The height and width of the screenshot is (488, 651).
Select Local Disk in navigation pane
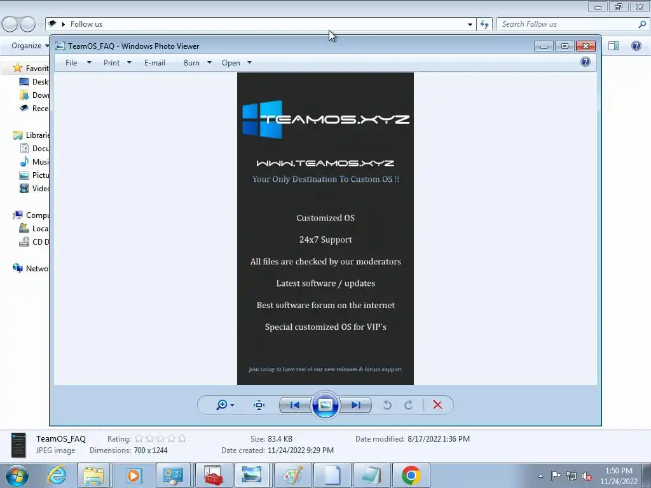click(x=34, y=229)
